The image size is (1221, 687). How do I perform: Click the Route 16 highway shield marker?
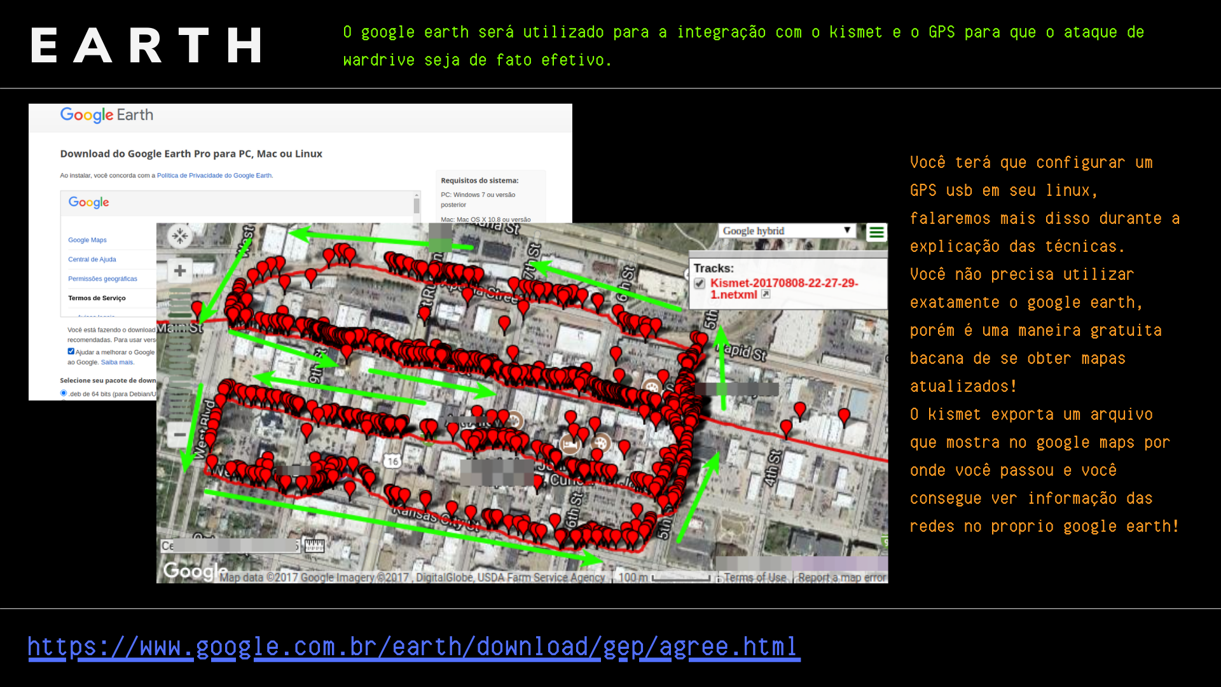click(x=392, y=462)
